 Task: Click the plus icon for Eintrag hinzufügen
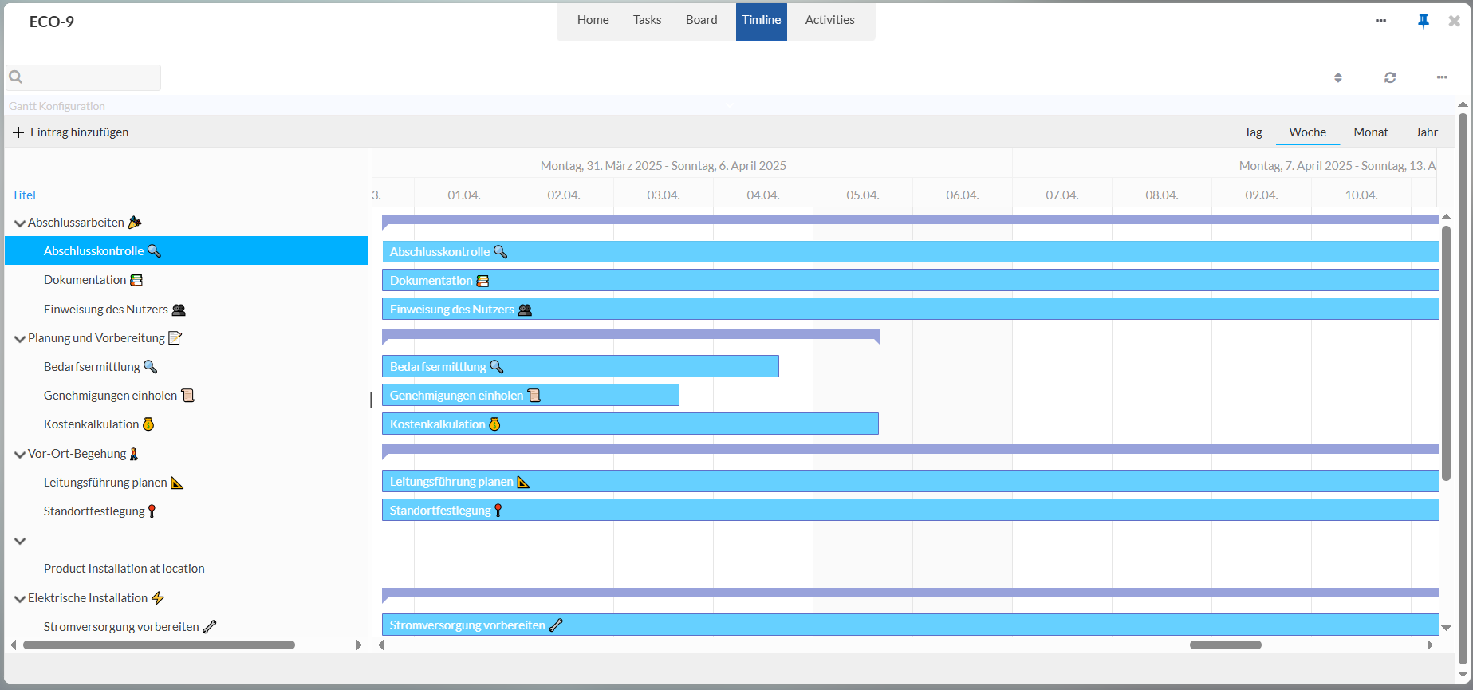pyautogui.click(x=18, y=132)
